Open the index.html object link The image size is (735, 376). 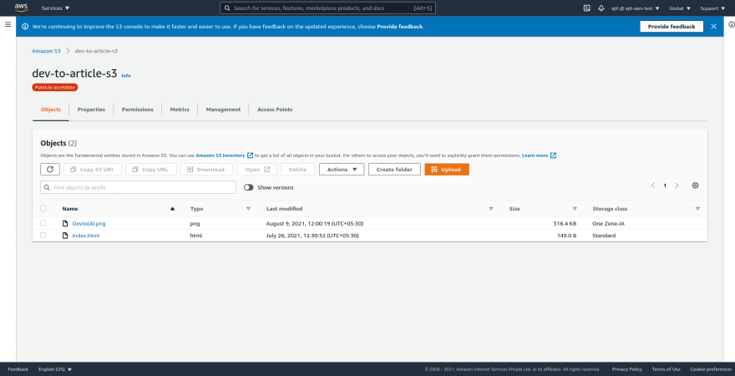click(x=86, y=236)
